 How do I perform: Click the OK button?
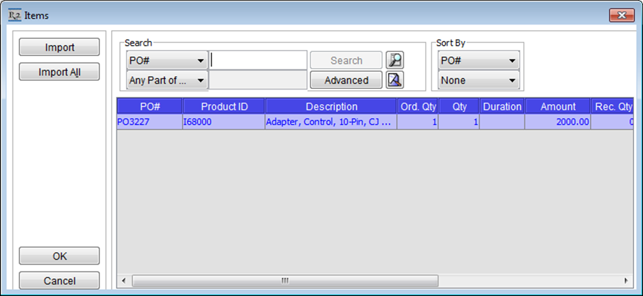click(x=60, y=256)
